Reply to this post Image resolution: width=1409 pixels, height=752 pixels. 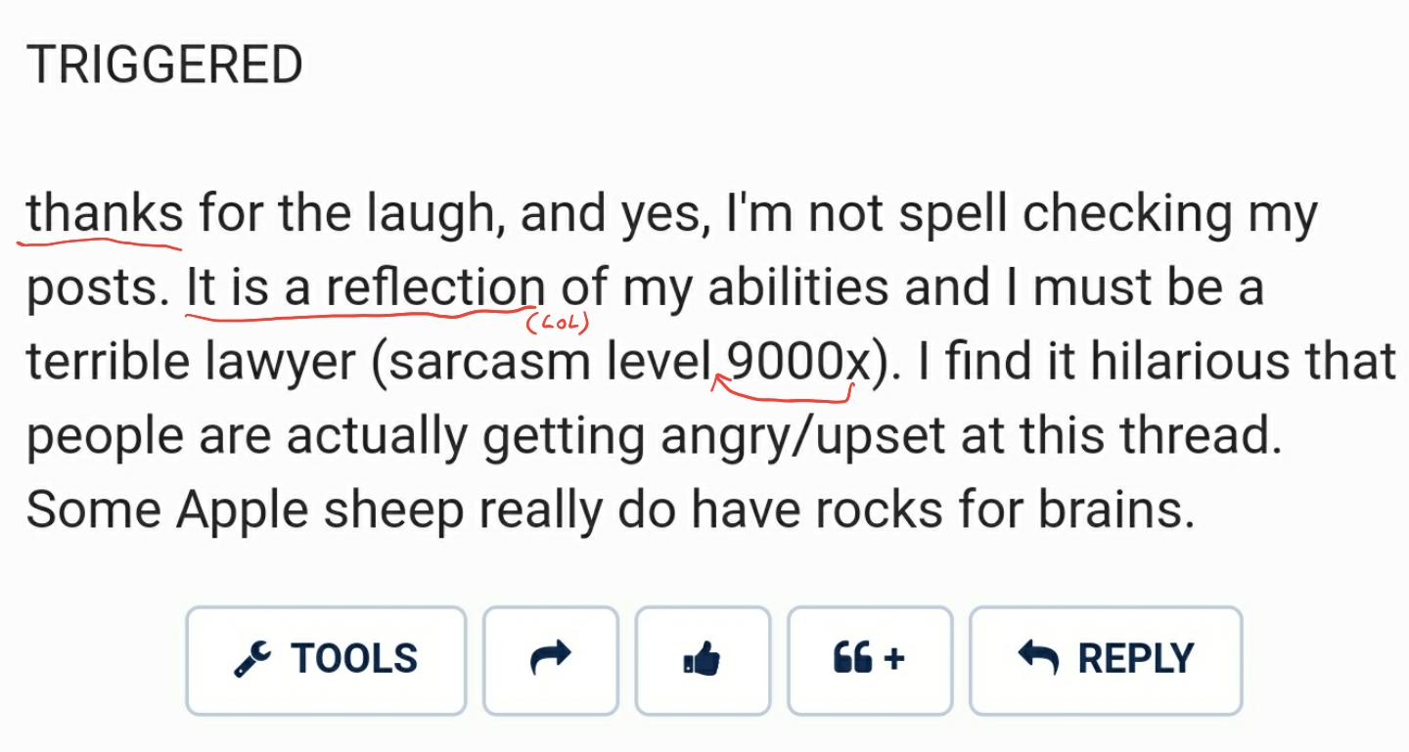click(x=1106, y=661)
